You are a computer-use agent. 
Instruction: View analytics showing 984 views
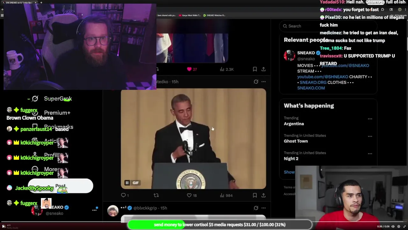pos(226,195)
